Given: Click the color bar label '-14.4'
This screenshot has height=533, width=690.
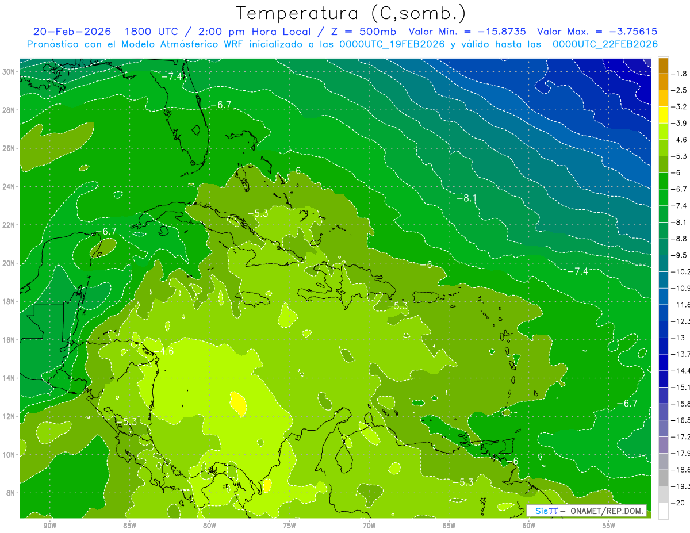Looking at the screenshot, I should point(681,371).
